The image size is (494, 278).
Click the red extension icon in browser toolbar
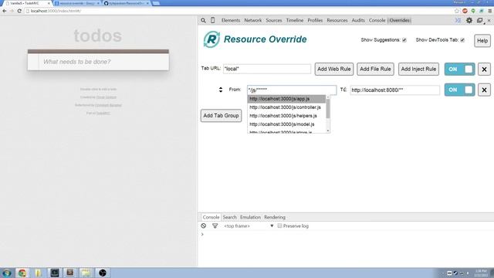coord(465,11)
